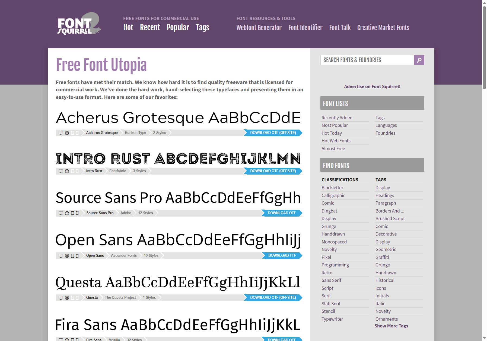
Task: Open the Hot Web Fonts list
Action: pos(336,141)
